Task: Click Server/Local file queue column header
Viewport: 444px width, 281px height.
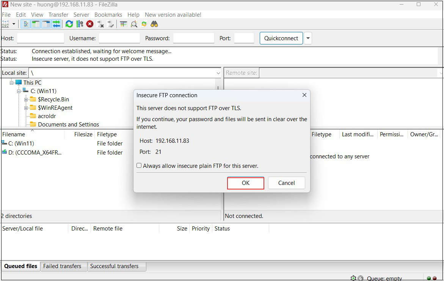Action: pos(35,229)
